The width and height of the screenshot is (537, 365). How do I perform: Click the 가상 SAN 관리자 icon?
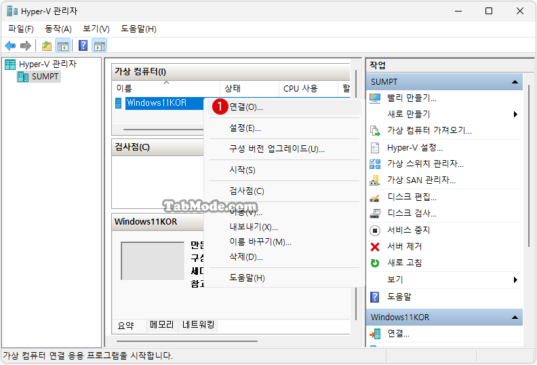coord(375,180)
